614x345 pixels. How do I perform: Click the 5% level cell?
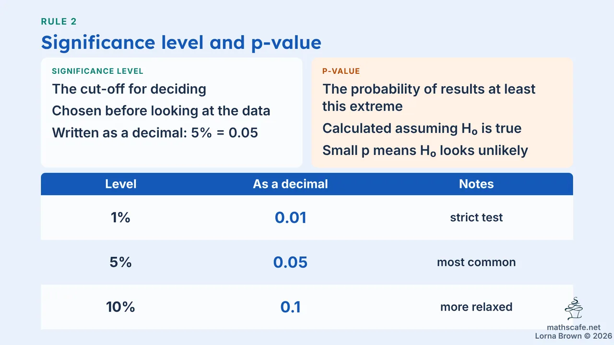(x=120, y=262)
